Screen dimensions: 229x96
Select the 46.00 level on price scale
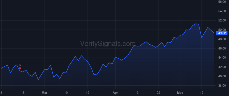click(x=222, y=48)
